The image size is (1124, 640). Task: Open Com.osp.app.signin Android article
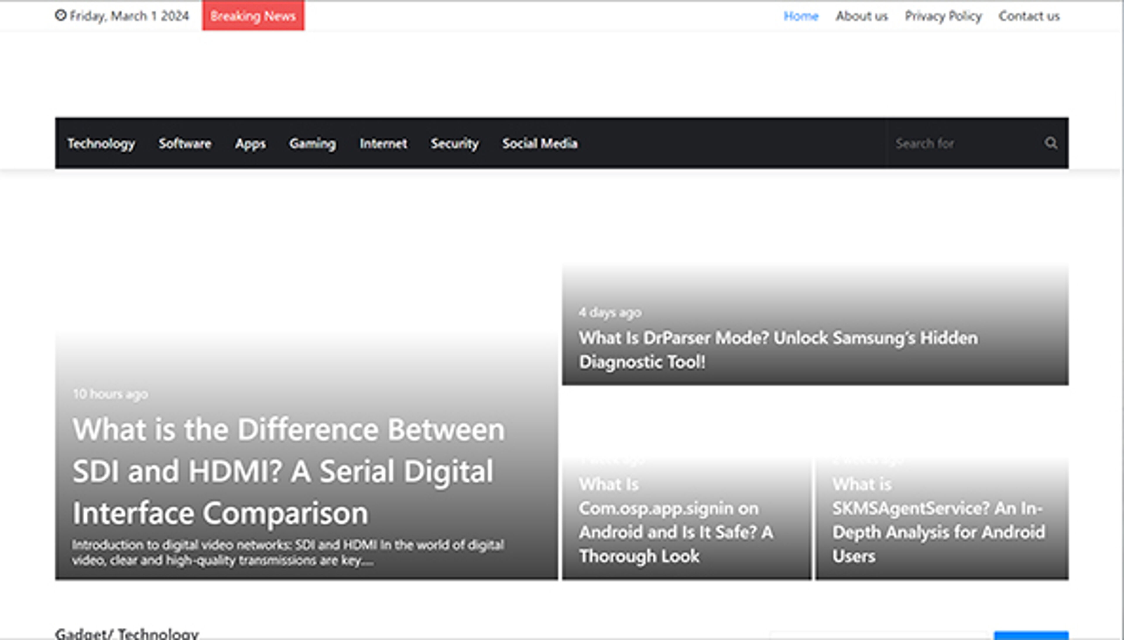pos(675,520)
